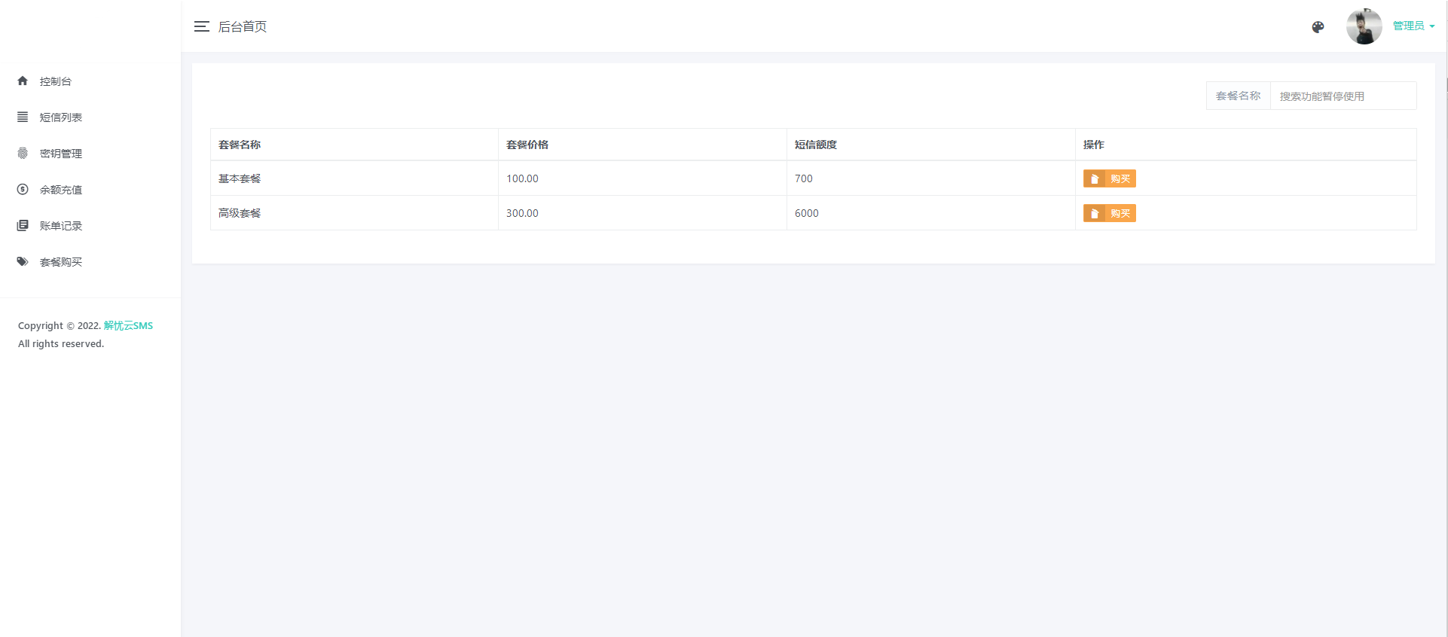Click the fingerprint icon beside 密钥管理
The width and height of the screenshot is (1448, 637).
23,153
